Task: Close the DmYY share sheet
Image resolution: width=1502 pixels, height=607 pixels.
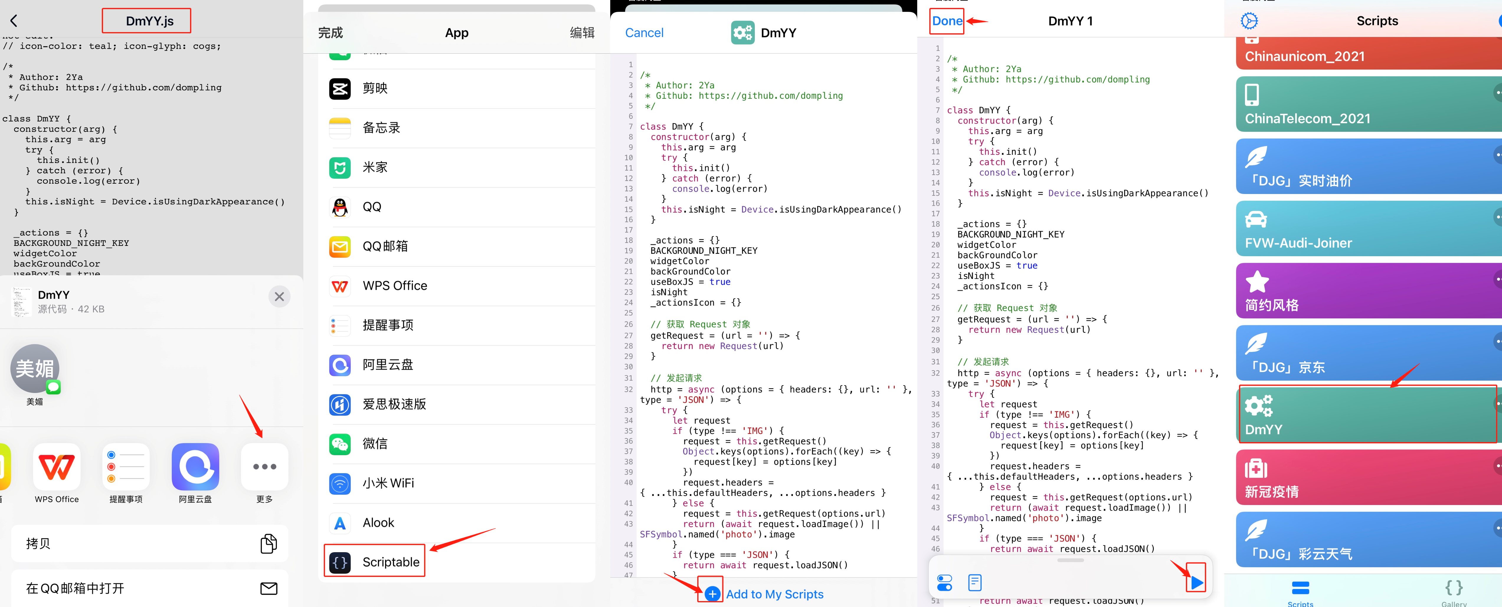Action: pos(279,297)
